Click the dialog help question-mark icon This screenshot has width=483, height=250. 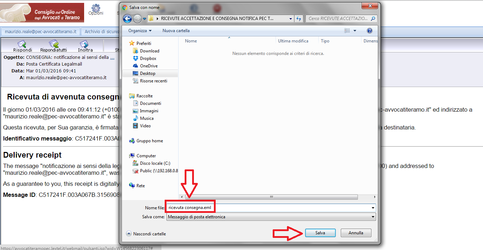tap(370, 31)
